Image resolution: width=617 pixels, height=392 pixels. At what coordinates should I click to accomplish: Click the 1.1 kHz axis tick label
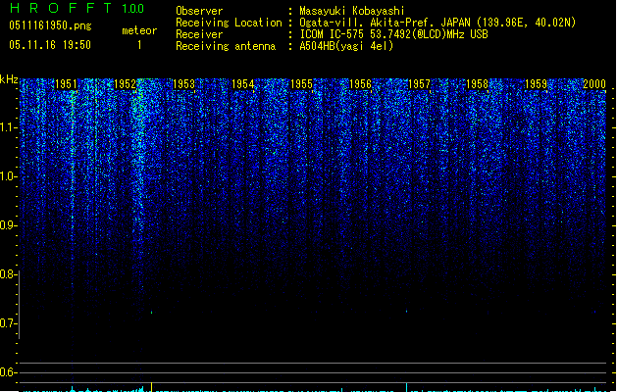(x=8, y=127)
